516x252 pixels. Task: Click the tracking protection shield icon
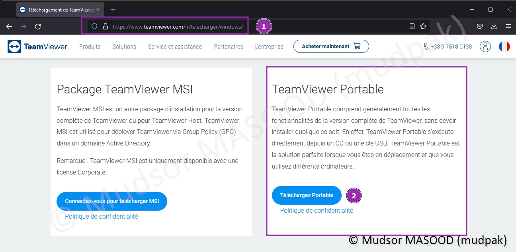94,27
